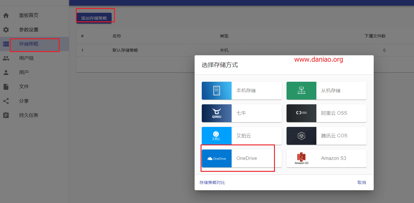Click the Amazon S3 red logo
Viewport: 414px width, 203px height.
(301, 158)
